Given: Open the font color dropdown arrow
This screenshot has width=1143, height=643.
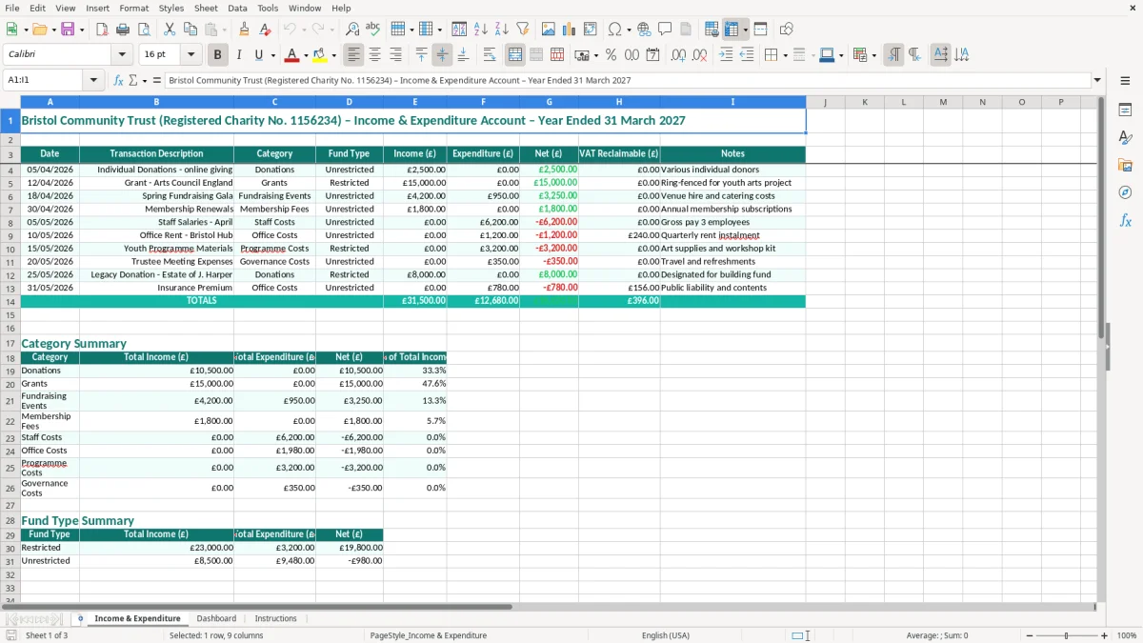Looking at the screenshot, I should coord(306,55).
